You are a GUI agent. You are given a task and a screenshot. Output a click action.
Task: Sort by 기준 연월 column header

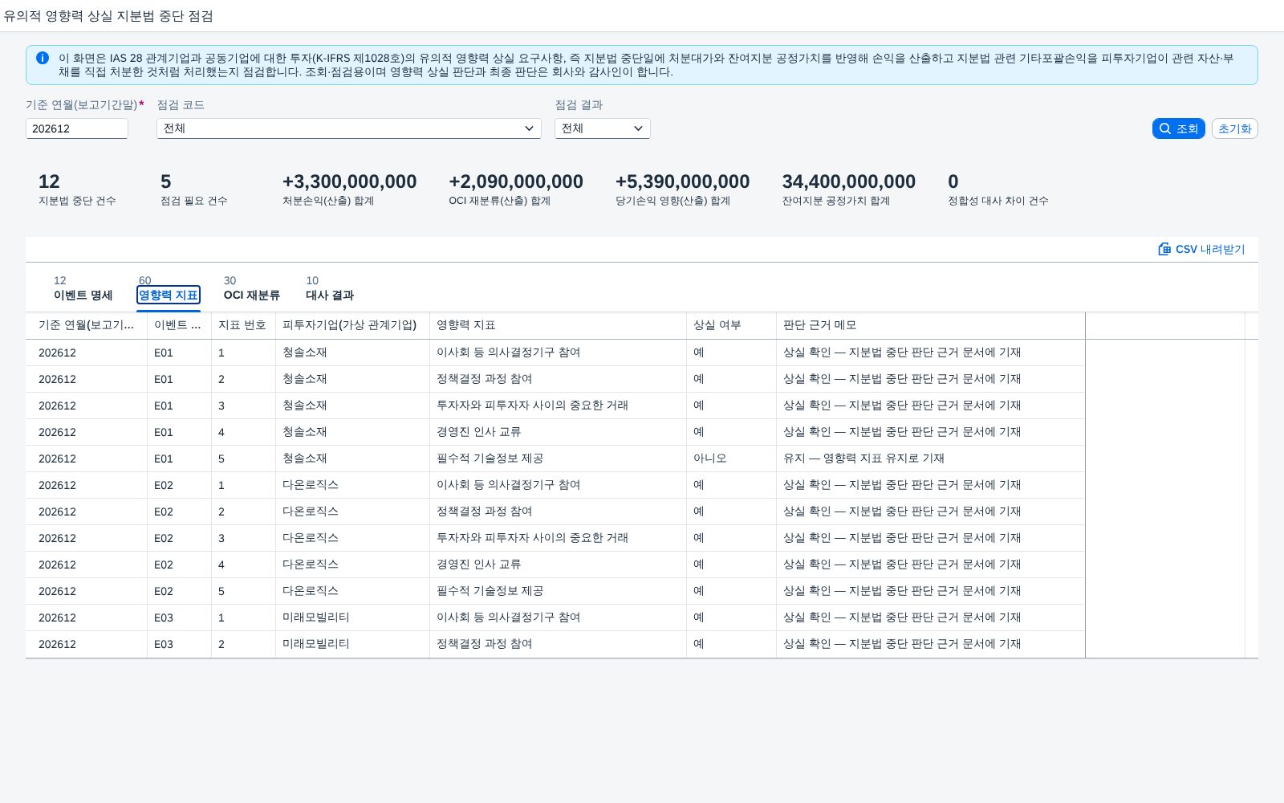coord(87,325)
